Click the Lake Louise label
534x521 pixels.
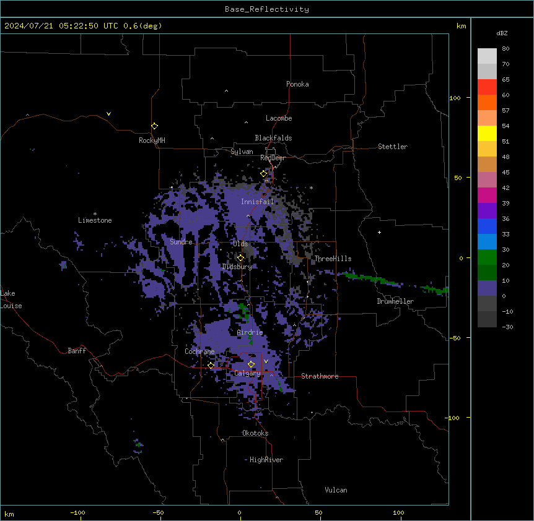(x=11, y=299)
